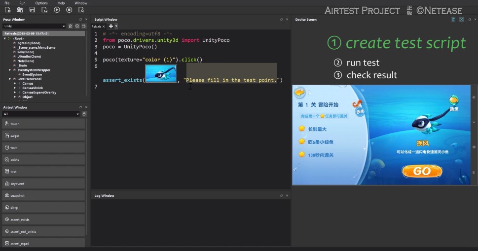Image resolution: width=478 pixels, height=251 pixels.
Task: Open the Unity mode dropdown in Poco Window
Action: 34,26
